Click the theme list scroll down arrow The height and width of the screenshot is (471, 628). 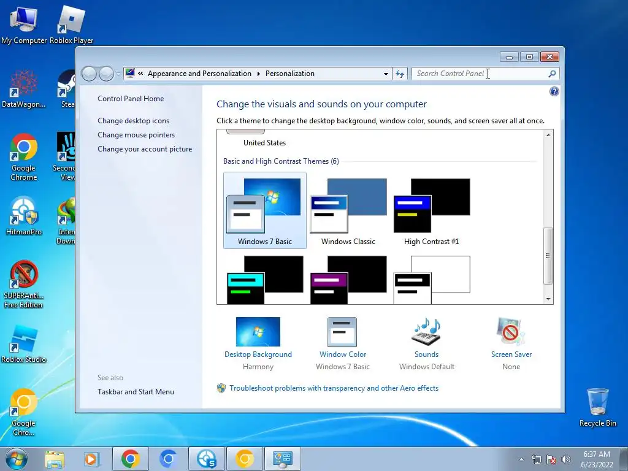pyautogui.click(x=548, y=299)
